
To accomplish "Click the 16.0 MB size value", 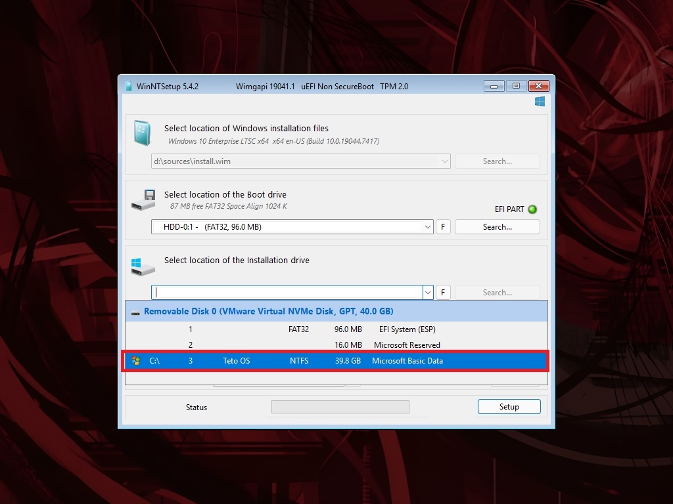I will coord(348,345).
